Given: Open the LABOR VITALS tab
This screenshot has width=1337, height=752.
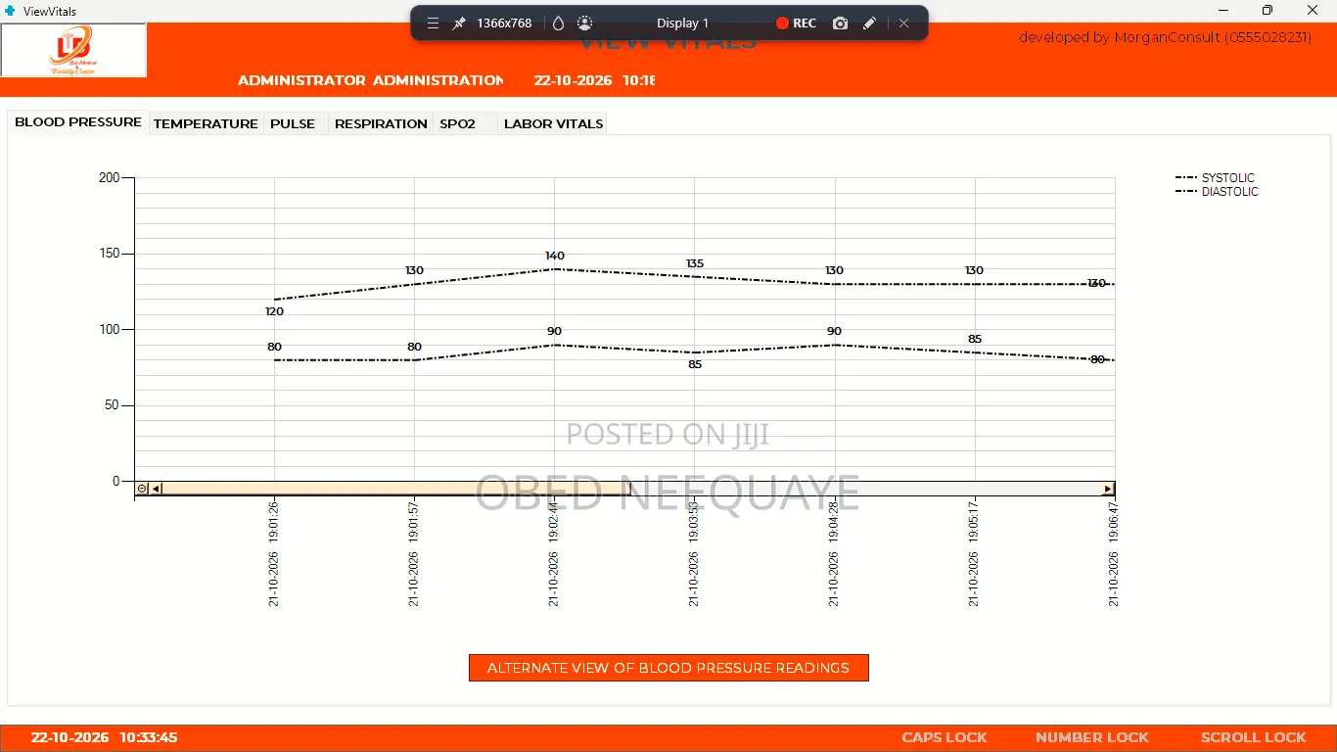Looking at the screenshot, I should pos(553,123).
